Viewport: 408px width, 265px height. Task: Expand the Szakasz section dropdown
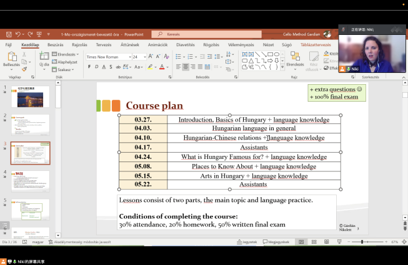click(x=63, y=70)
